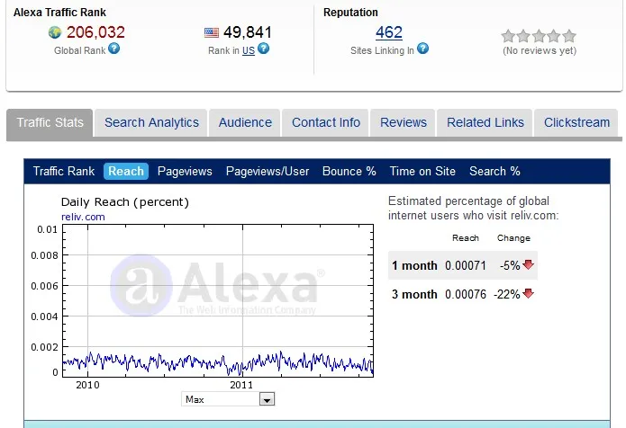Click the 1 month row label
The width and height of the screenshot is (626, 428).
414,265
